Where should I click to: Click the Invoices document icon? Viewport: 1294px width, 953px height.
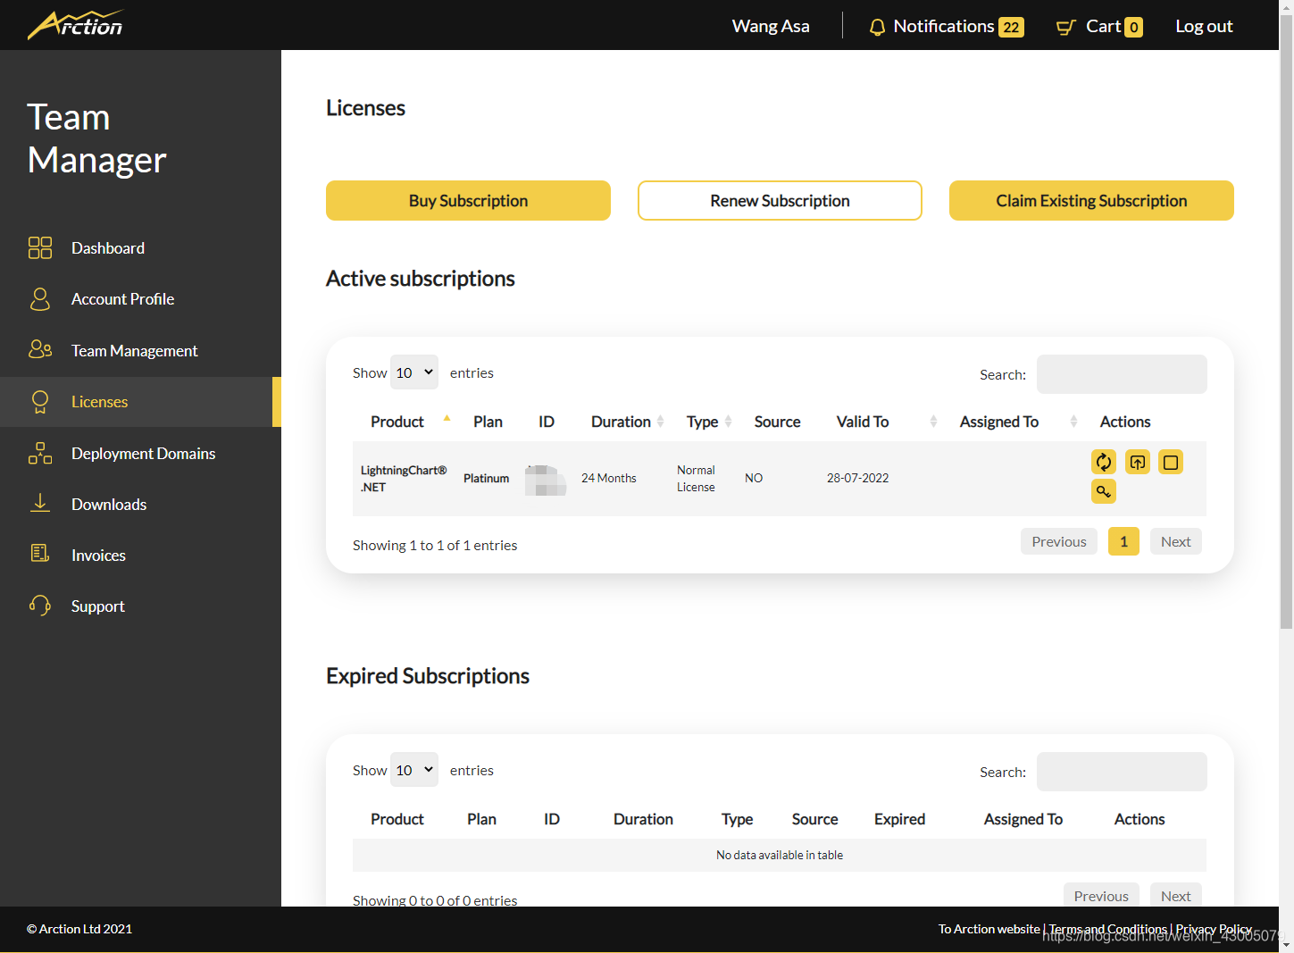[x=40, y=554]
